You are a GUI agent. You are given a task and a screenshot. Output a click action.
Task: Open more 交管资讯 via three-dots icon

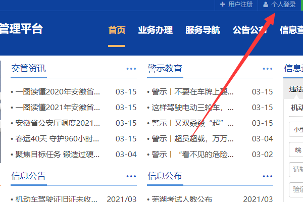131,69
